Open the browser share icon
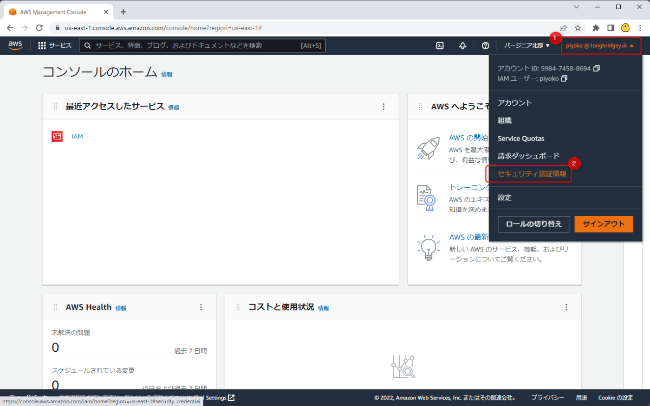Viewport: 650px width, 406px height. tap(563, 28)
